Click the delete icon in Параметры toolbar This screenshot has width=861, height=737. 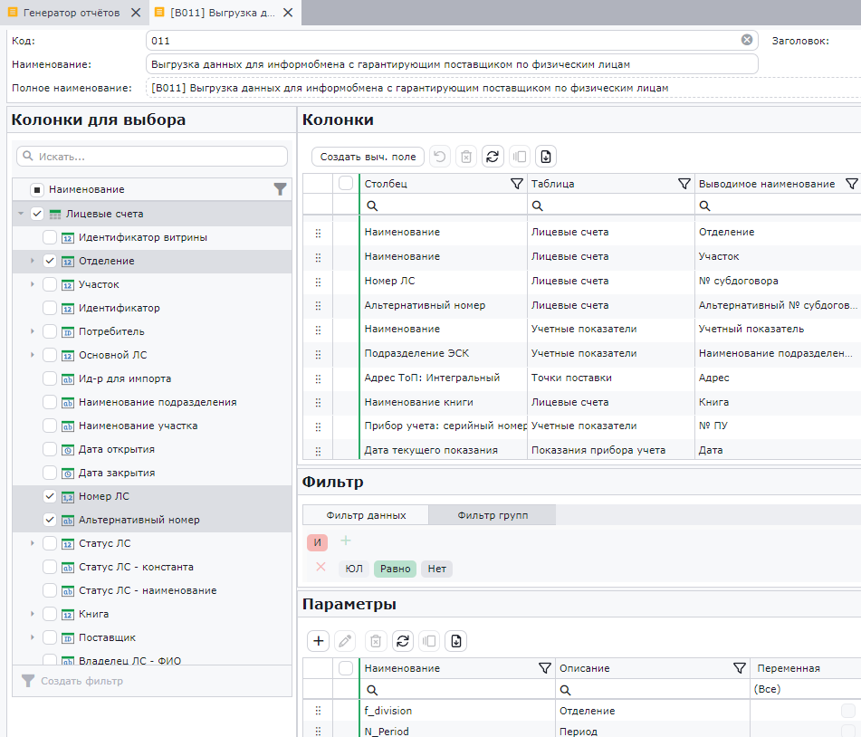click(x=376, y=641)
